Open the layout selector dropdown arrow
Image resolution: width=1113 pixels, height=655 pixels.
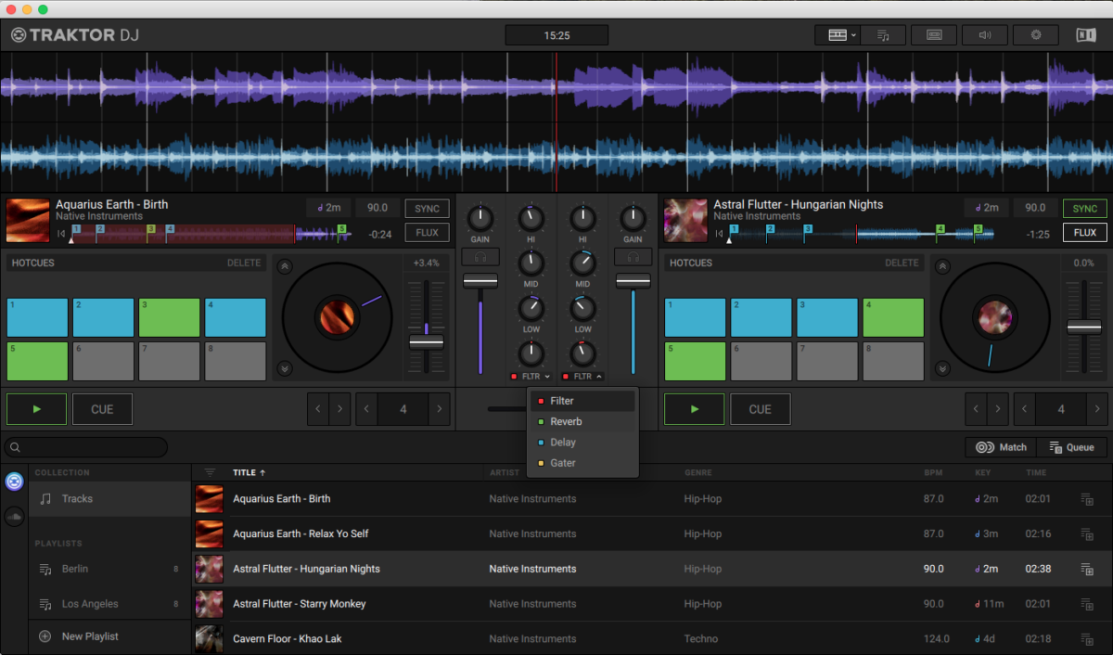pyautogui.click(x=853, y=35)
